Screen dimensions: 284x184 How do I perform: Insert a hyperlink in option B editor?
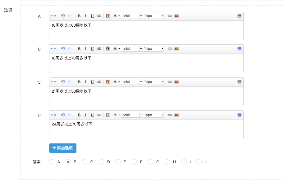170,49
